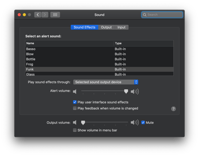The height and width of the screenshot is (156, 199).
Task: Select the Basso alert sound
Action: coord(99,49)
